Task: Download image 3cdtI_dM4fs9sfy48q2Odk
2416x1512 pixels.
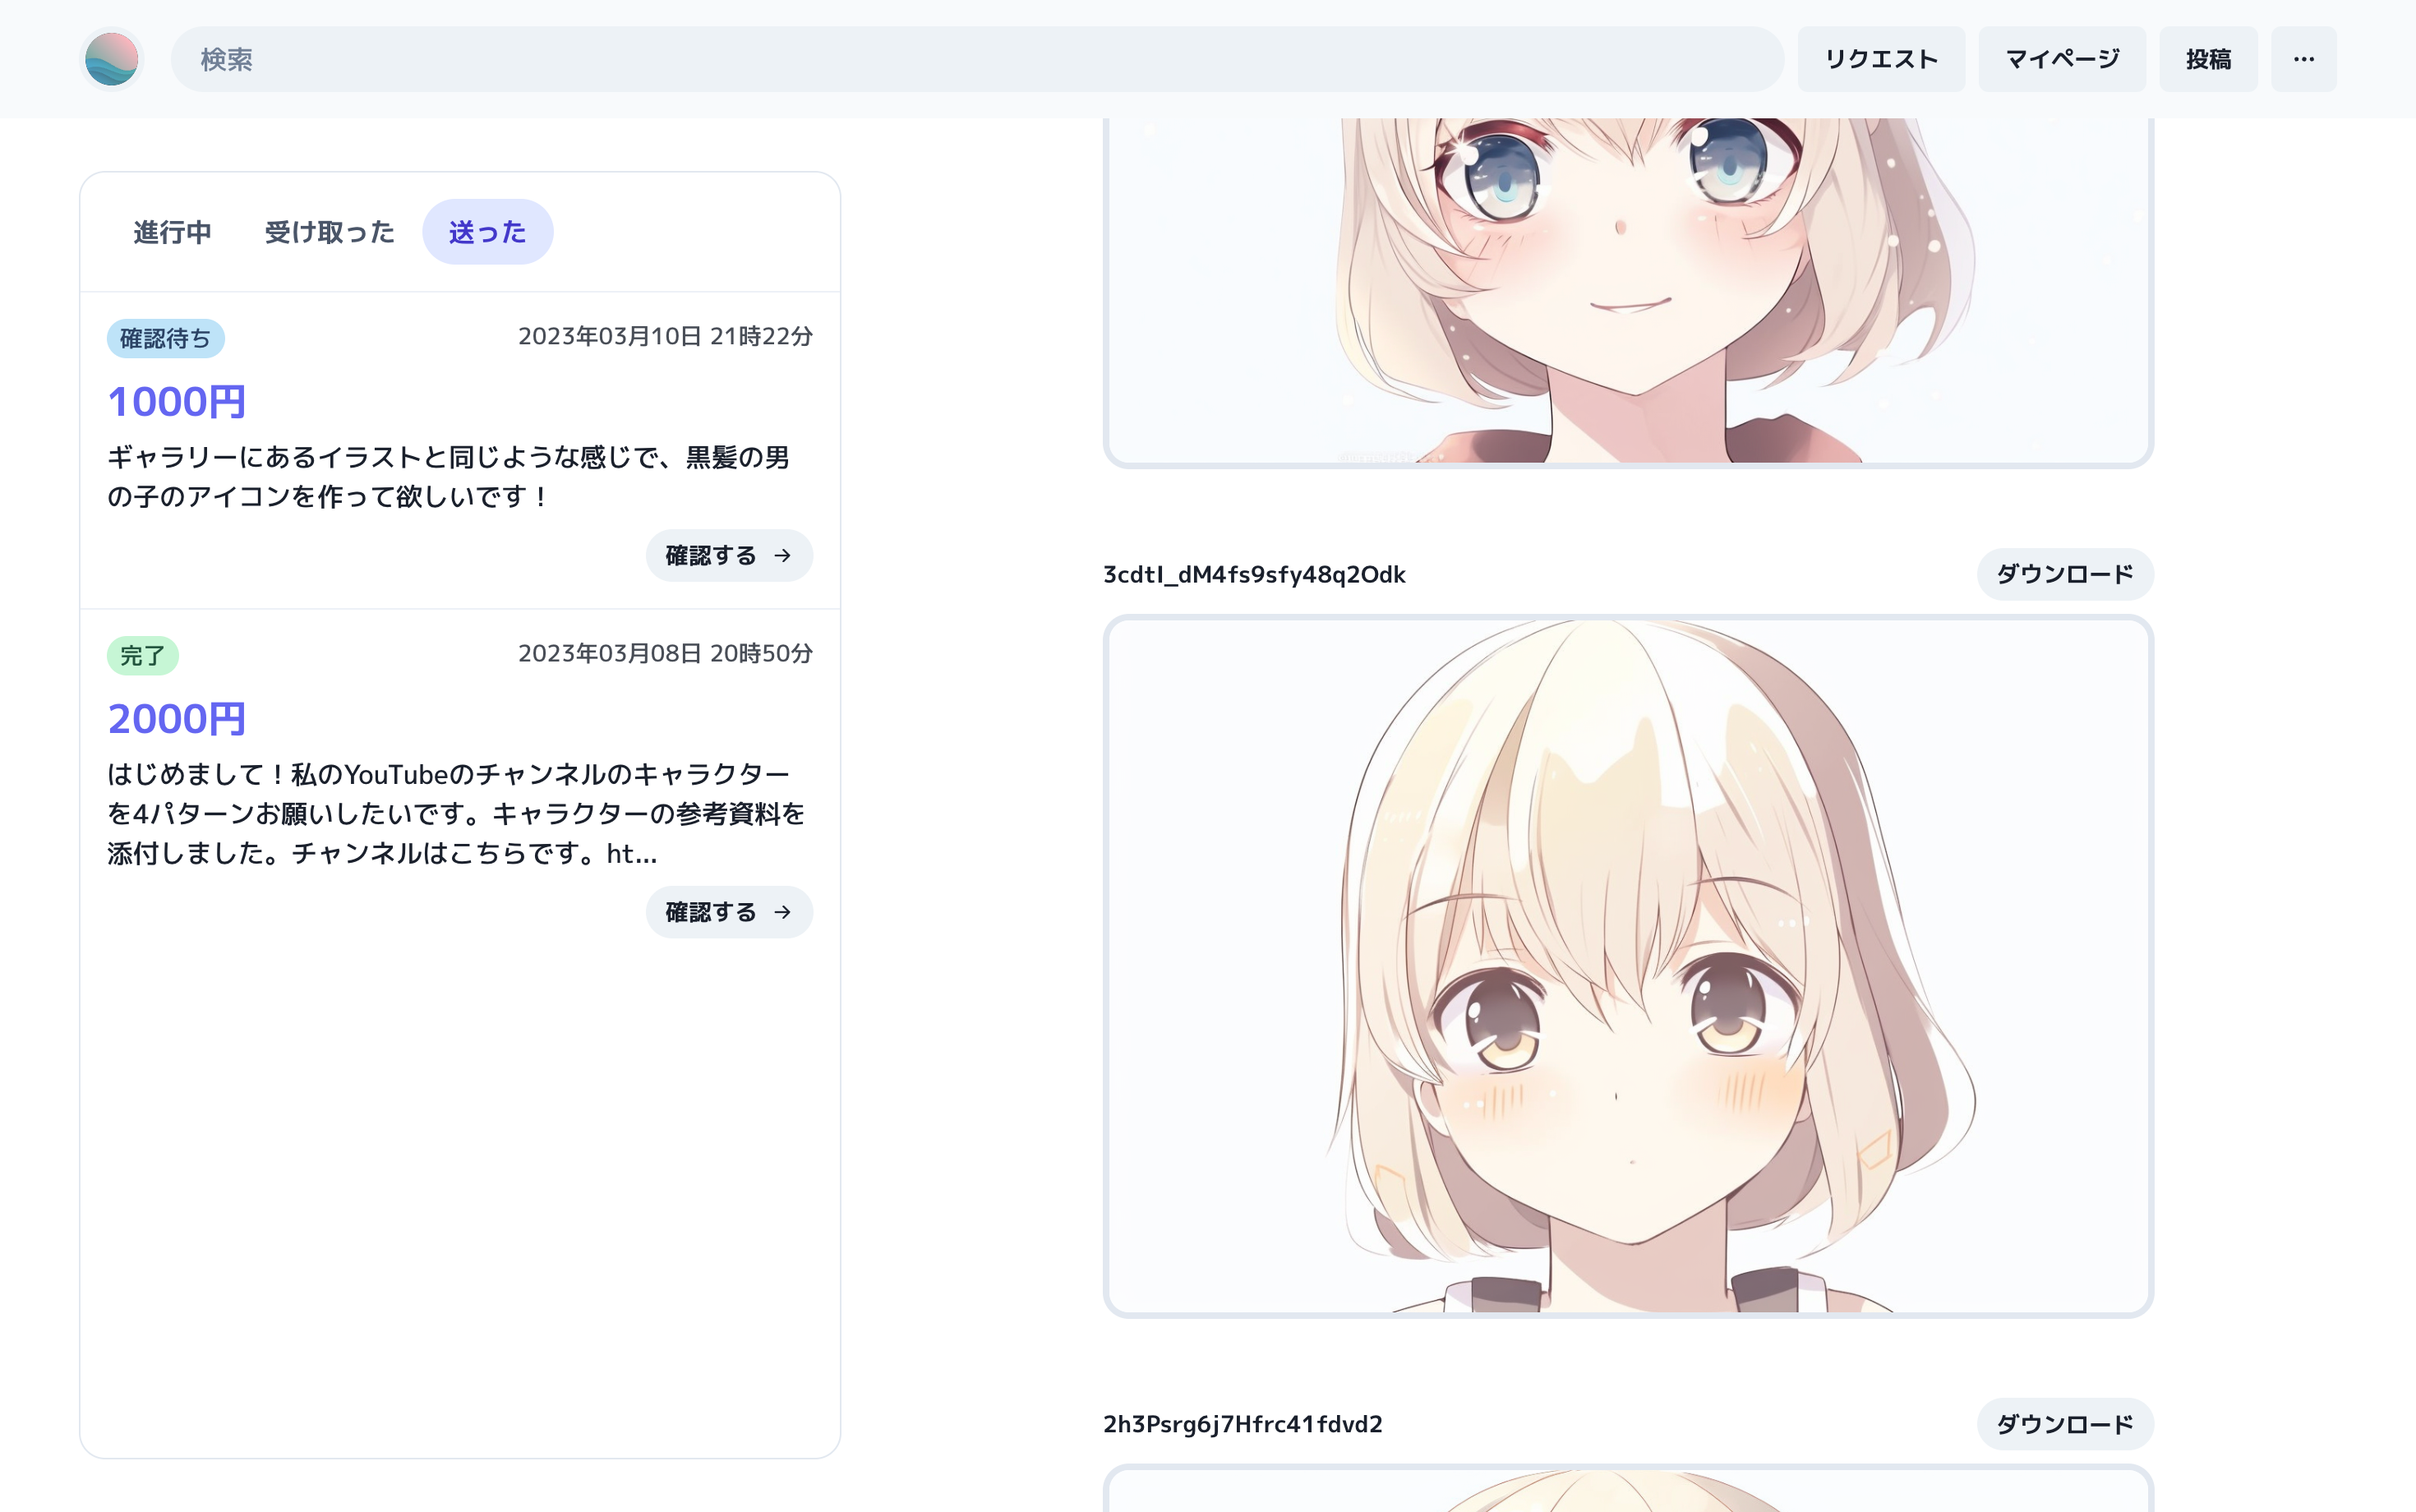Action: (2064, 574)
